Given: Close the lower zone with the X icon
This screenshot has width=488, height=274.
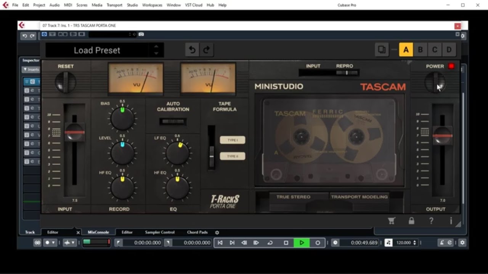Looking at the screenshot, I should click(78, 233).
